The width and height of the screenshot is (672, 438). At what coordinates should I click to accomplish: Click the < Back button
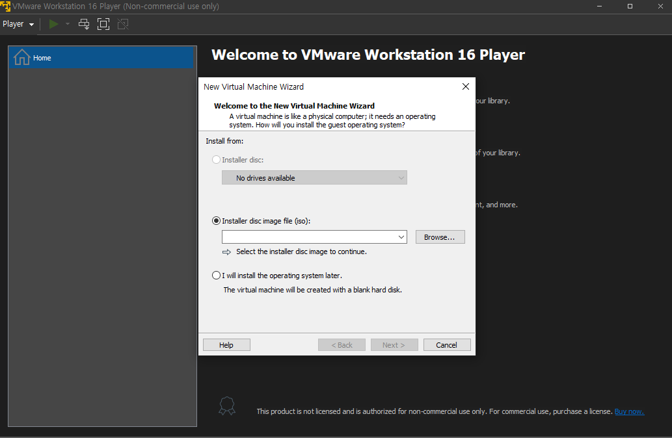[342, 344]
